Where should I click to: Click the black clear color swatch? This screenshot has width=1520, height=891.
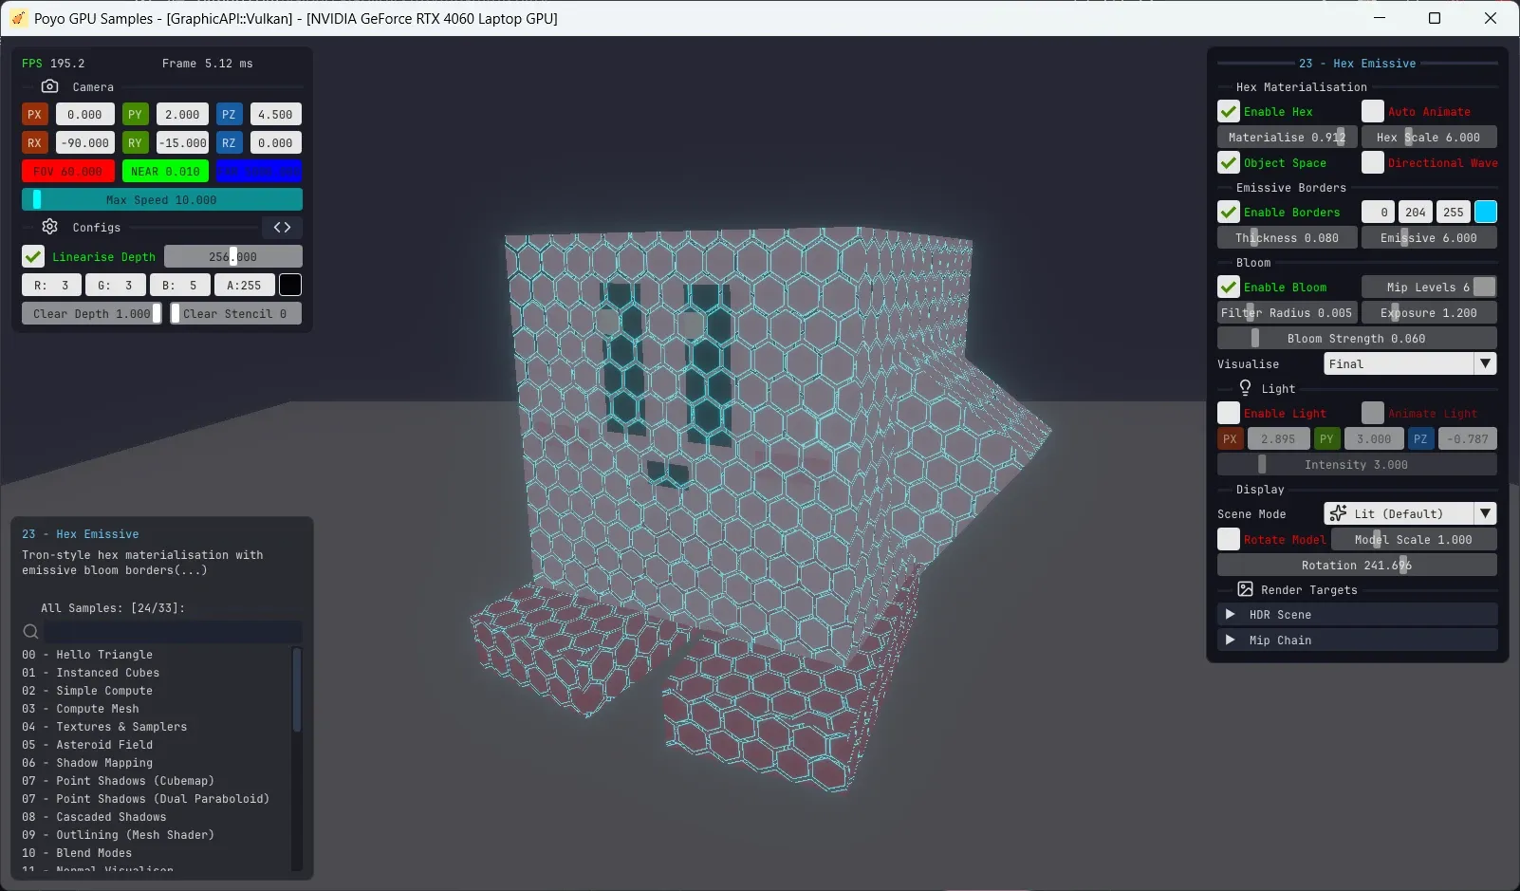pyautogui.click(x=290, y=285)
